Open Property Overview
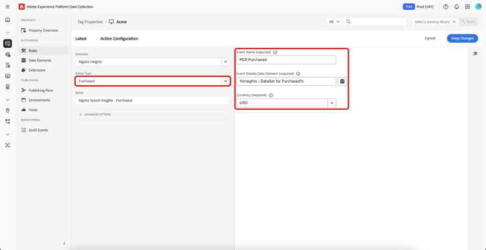 [43, 30]
